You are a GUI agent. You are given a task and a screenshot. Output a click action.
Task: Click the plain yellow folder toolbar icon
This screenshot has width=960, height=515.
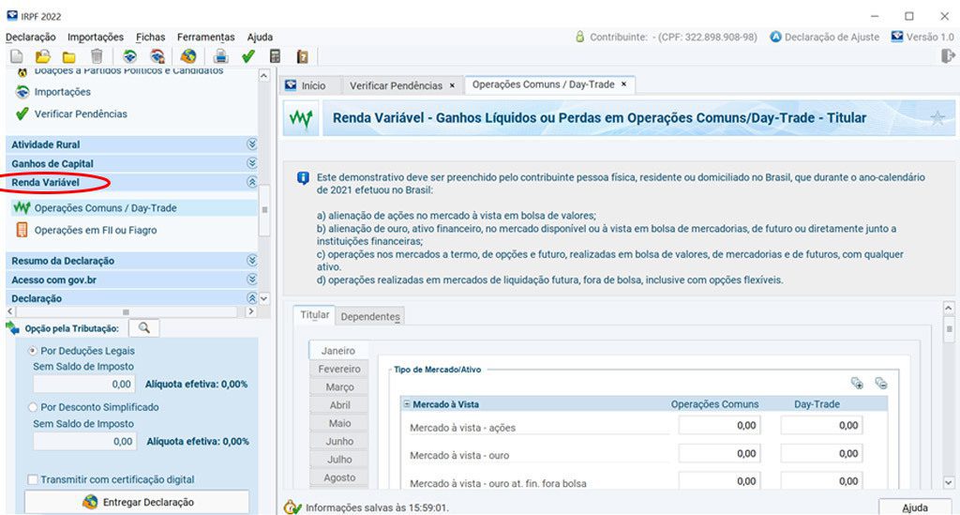tap(69, 57)
